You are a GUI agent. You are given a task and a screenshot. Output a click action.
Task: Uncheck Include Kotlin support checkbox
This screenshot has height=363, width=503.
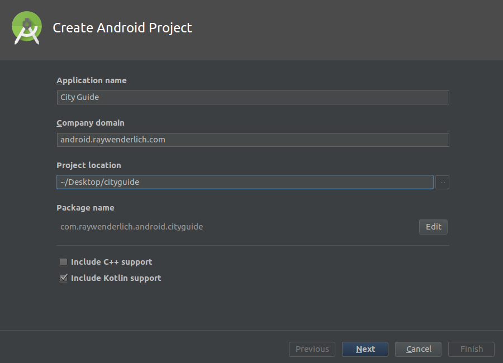click(x=64, y=278)
